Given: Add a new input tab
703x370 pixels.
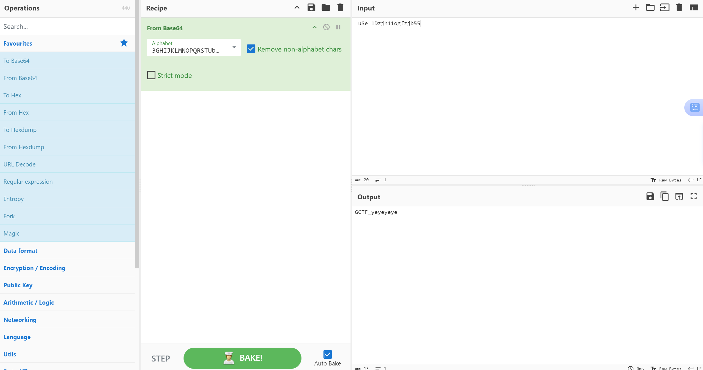Looking at the screenshot, I should coord(636,8).
